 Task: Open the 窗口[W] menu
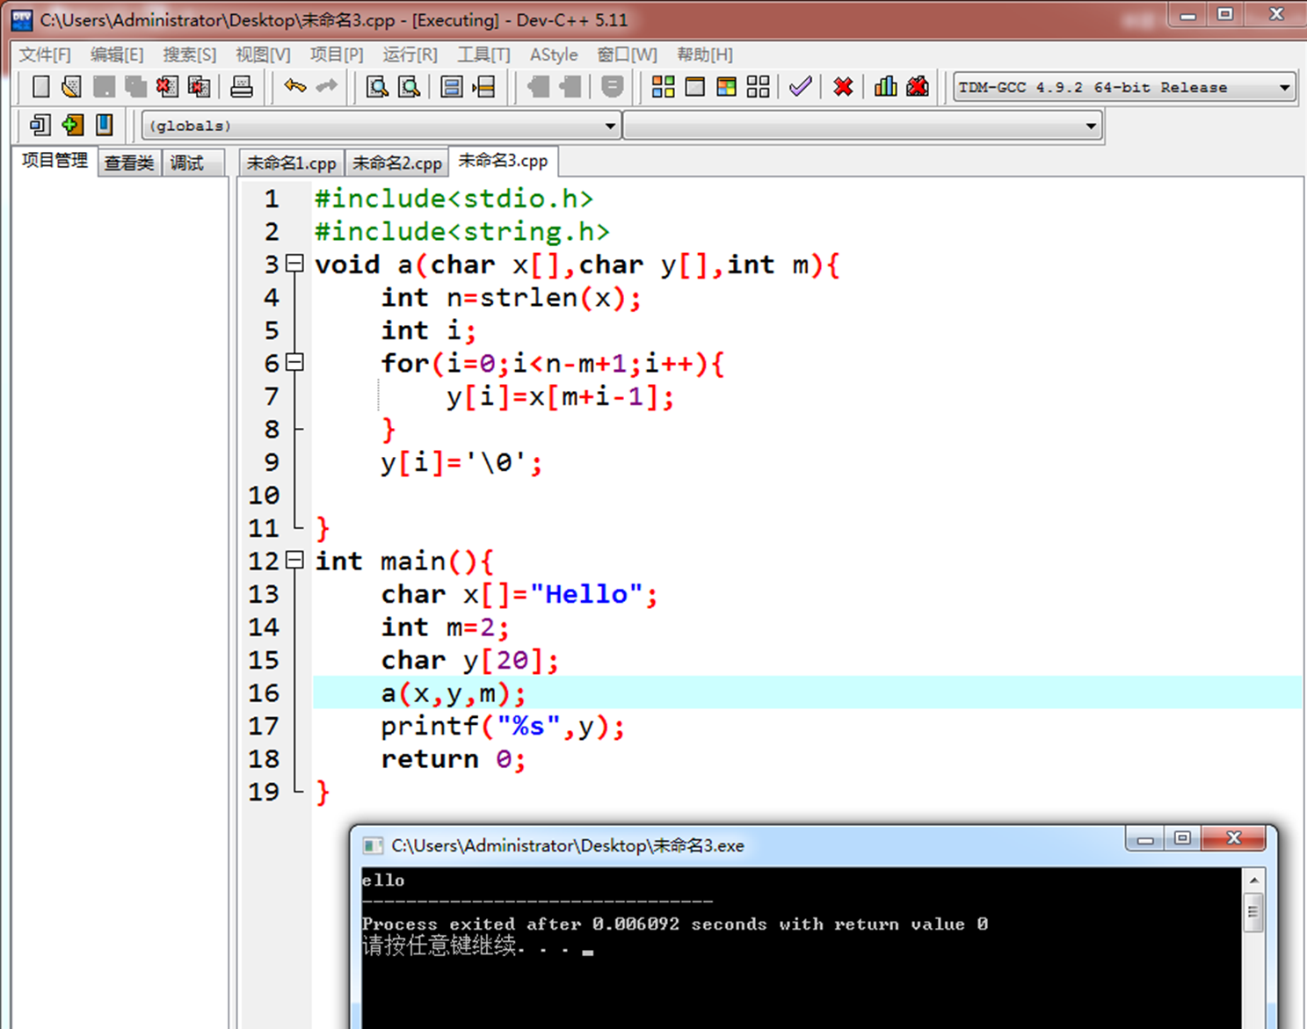pyautogui.click(x=628, y=54)
